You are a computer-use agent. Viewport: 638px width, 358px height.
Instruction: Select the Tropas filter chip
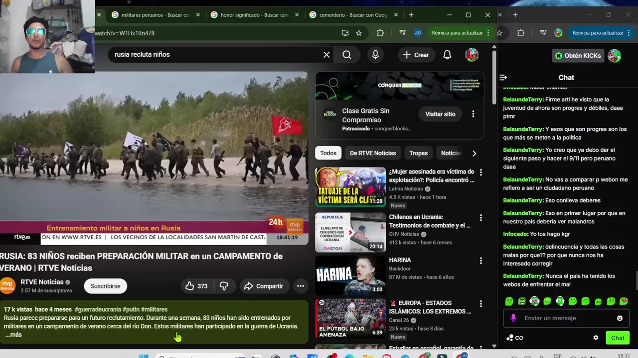pos(419,153)
